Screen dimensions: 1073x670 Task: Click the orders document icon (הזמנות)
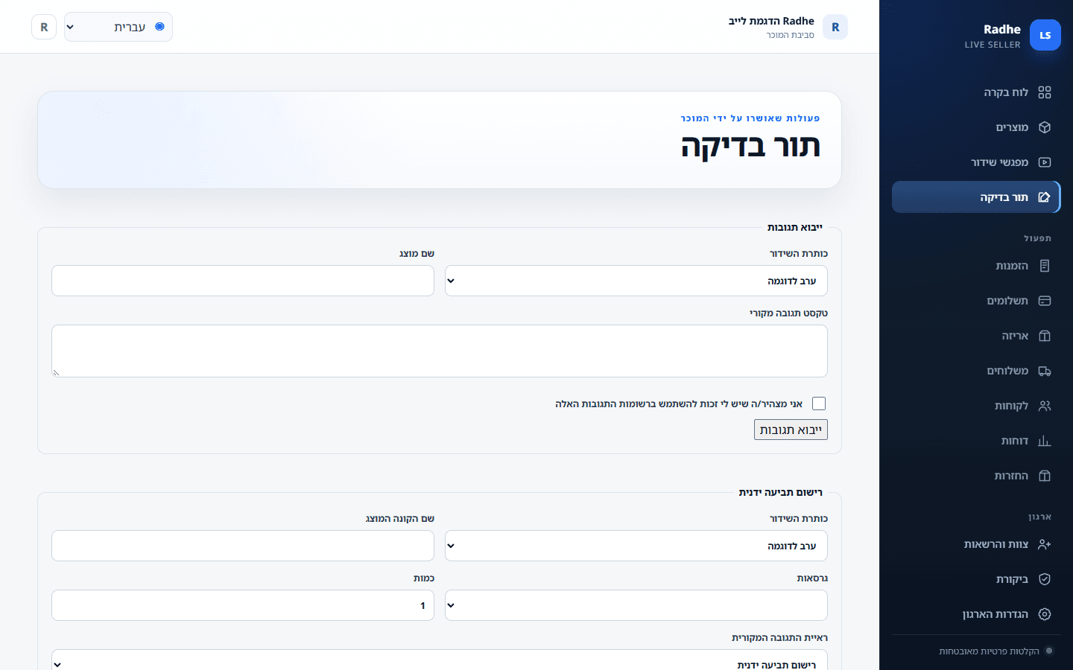pyautogui.click(x=1045, y=266)
